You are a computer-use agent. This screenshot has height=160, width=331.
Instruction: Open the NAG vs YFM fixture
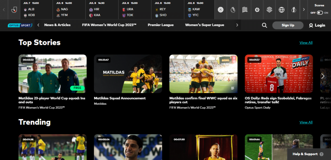(x=69, y=10)
